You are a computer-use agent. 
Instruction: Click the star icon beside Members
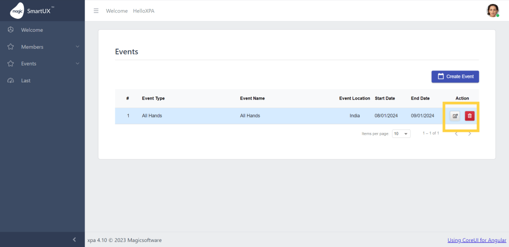tap(10, 47)
